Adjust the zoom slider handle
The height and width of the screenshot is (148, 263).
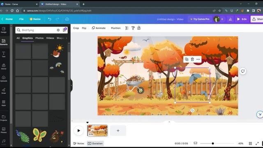[213, 143]
